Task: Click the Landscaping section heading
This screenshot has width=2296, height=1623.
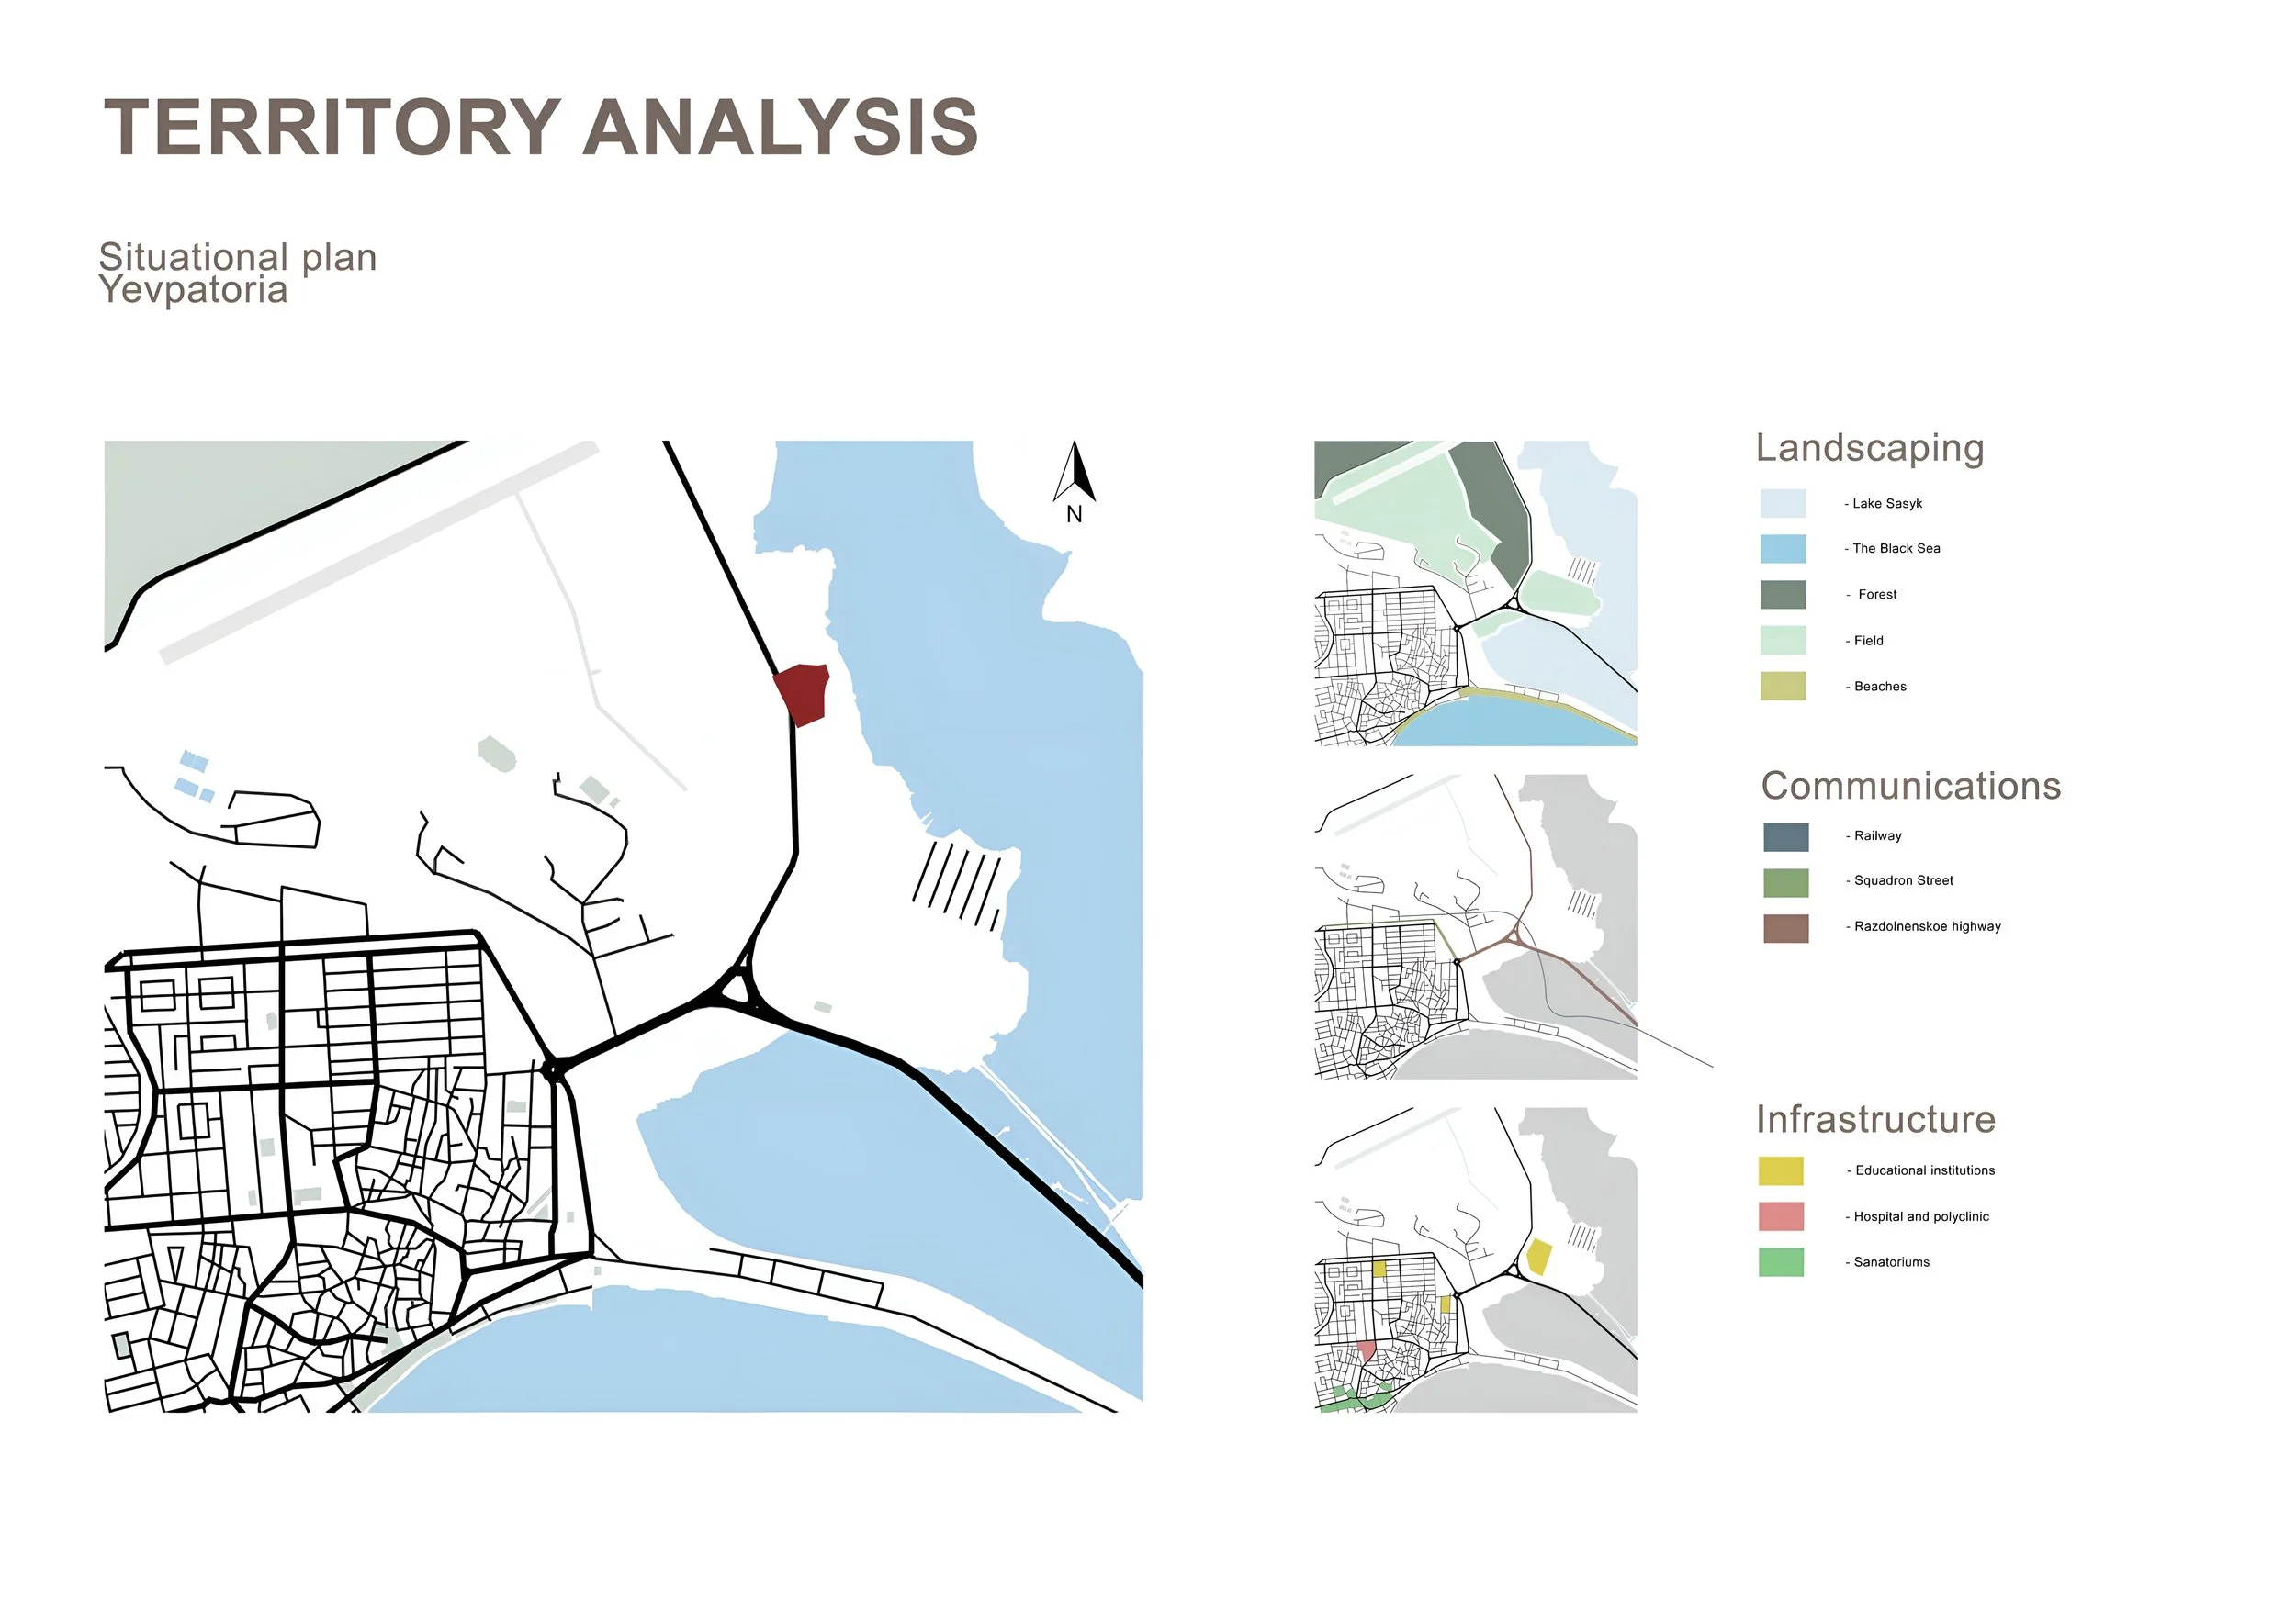Action: [1869, 448]
